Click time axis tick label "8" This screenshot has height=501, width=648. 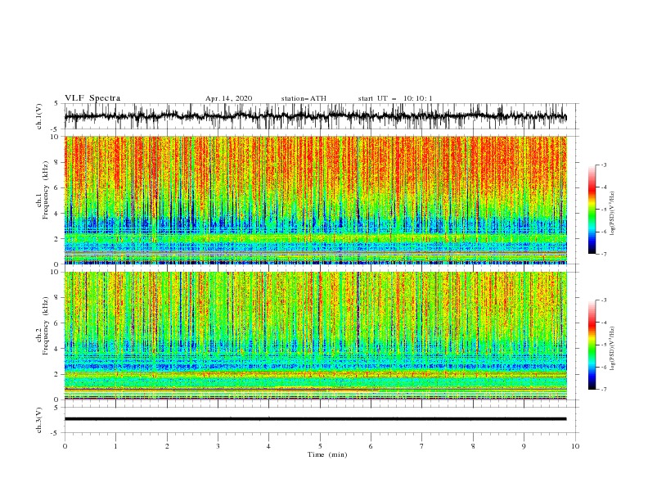pyautogui.click(x=473, y=446)
